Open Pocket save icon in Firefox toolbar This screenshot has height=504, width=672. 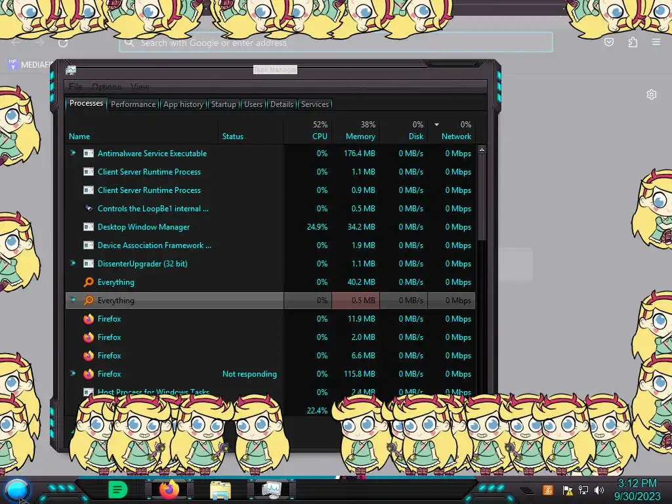(609, 42)
